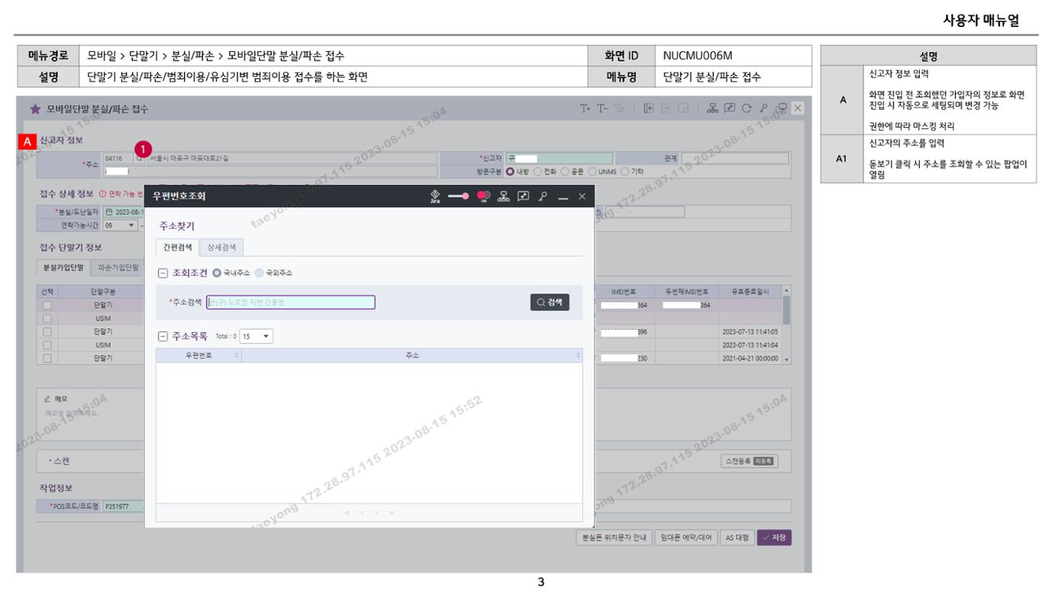Collapse the 조회조건 section
1052x592 pixels.
pyautogui.click(x=163, y=272)
